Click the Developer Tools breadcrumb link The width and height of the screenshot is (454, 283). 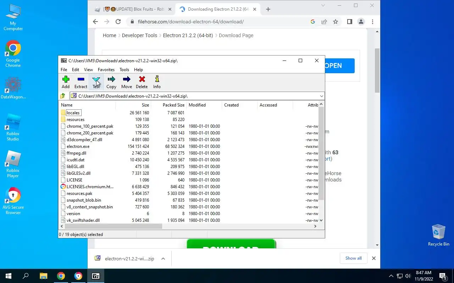pos(139,35)
